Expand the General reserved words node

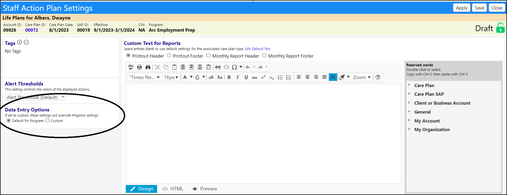coord(409,111)
